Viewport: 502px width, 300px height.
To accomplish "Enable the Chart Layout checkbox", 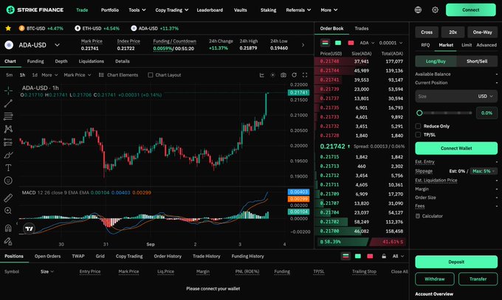I will (x=150, y=75).
